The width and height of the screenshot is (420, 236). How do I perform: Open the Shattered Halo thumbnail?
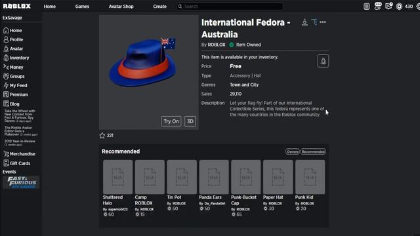(x=117, y=177)
